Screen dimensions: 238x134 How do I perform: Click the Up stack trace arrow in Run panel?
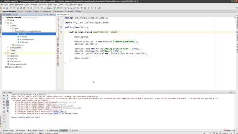pos(7,96)
